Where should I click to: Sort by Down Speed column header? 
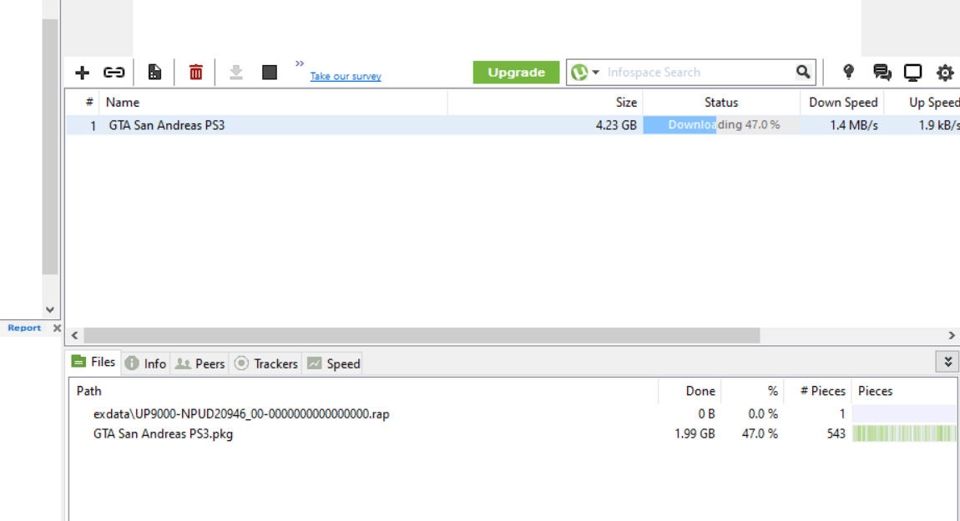pyautogui.click(x=842, y=103)
